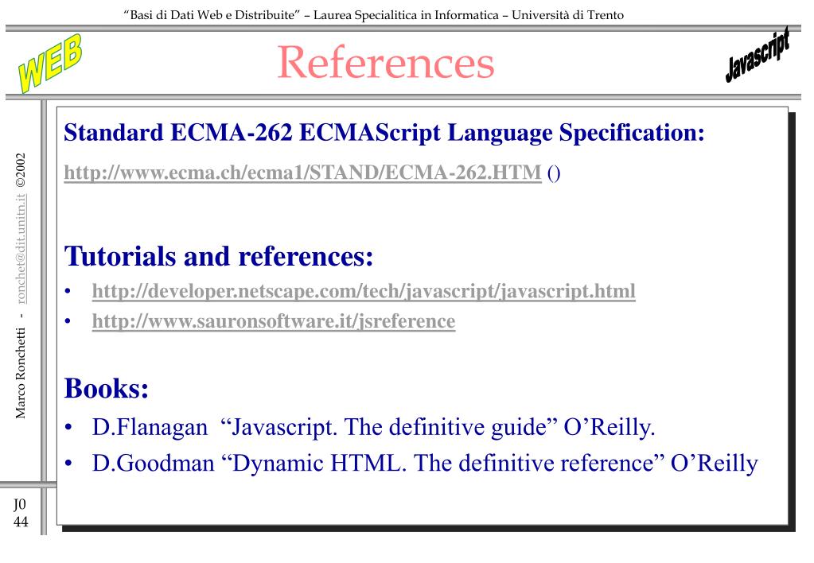Click the J0 44 slide number
814x563 pixels.
click(x=20, y=513)
